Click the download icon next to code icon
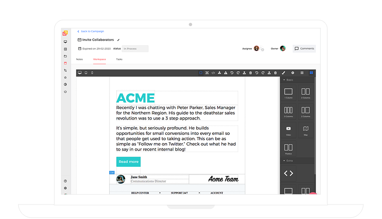The width and height of the screenshot is (382, 219). tap(219, 73)
